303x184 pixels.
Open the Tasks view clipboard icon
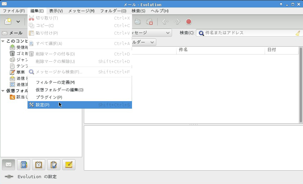pyautogui.click(x=54, y=165)
